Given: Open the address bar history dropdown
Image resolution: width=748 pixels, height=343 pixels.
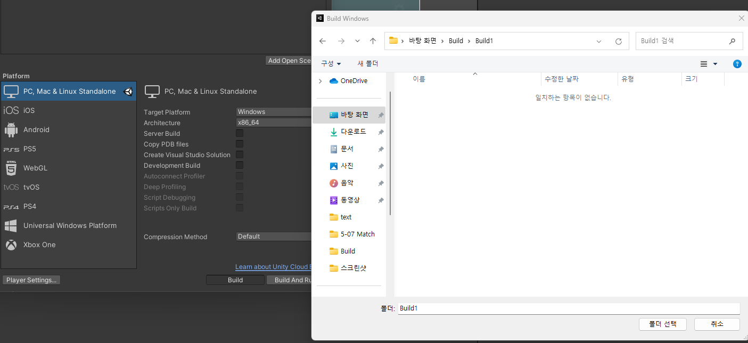Looking at the screenshot, I should click(599, 41).
